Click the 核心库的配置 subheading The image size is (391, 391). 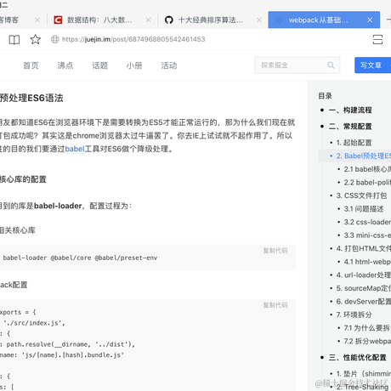click(23, 179)
